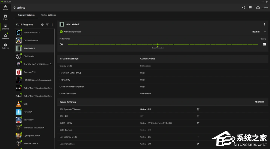
Task: Open the Redeem gift icon
Action: coord(5,36)
